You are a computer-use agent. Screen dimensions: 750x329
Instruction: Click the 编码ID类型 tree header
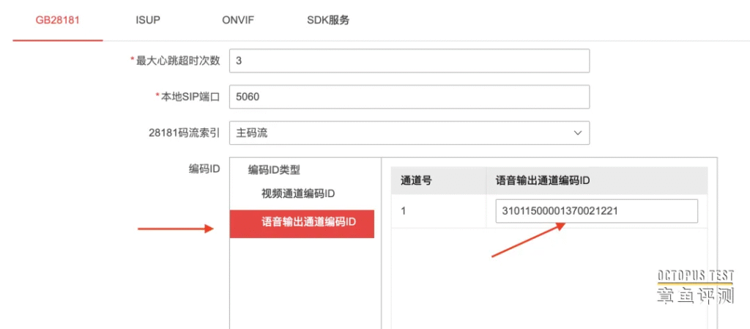274,170
